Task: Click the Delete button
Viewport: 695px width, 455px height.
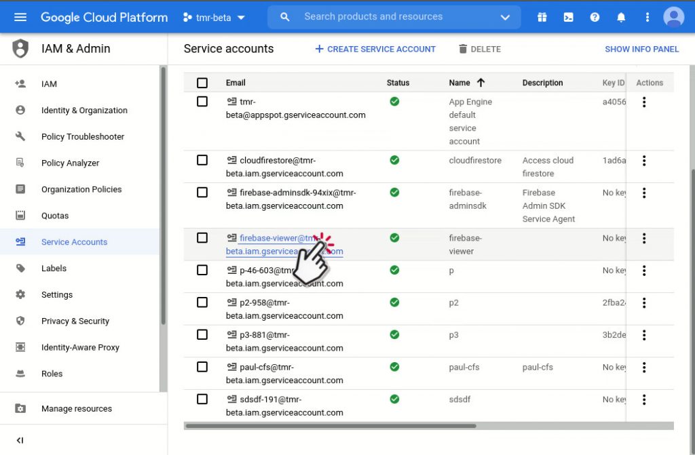Action: 480,50
